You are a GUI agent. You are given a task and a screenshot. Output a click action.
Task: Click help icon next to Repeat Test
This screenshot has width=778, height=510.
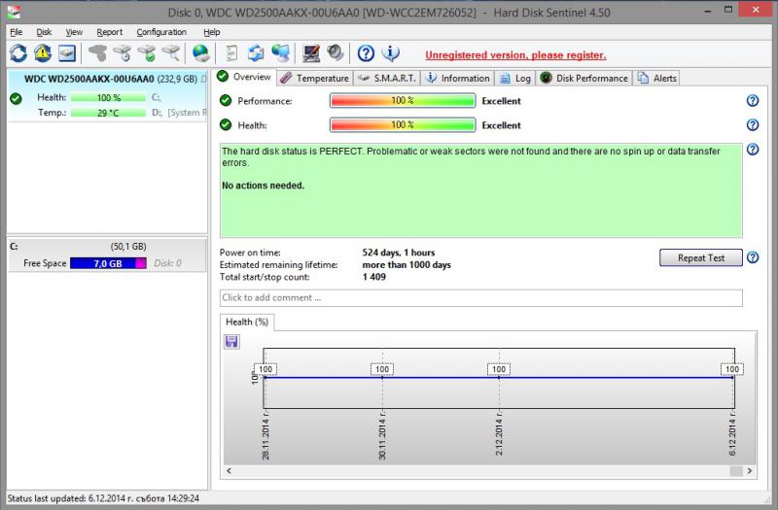[753, 257]
